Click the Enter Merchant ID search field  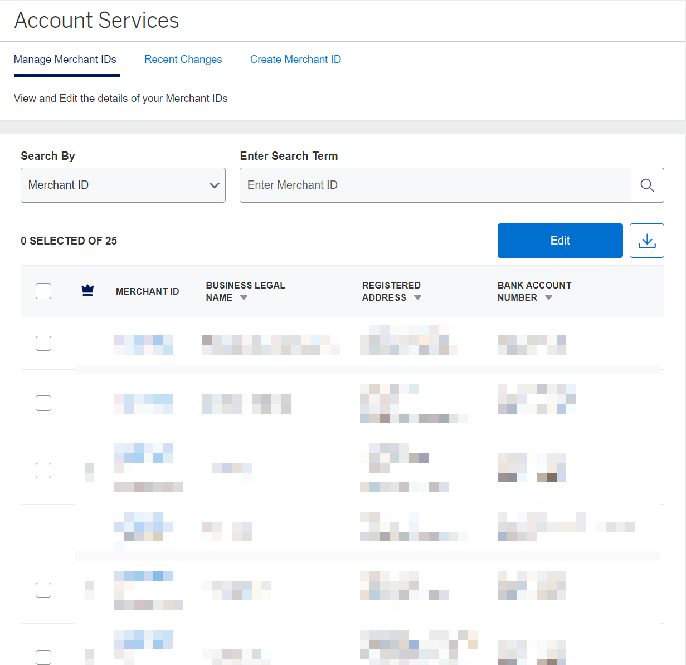point(435,185)
